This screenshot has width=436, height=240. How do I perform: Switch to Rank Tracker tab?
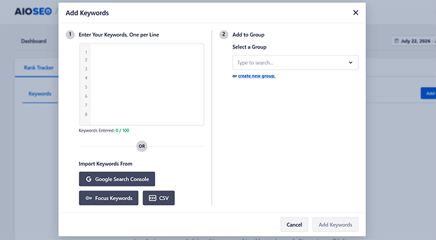(x=38, y=68)
